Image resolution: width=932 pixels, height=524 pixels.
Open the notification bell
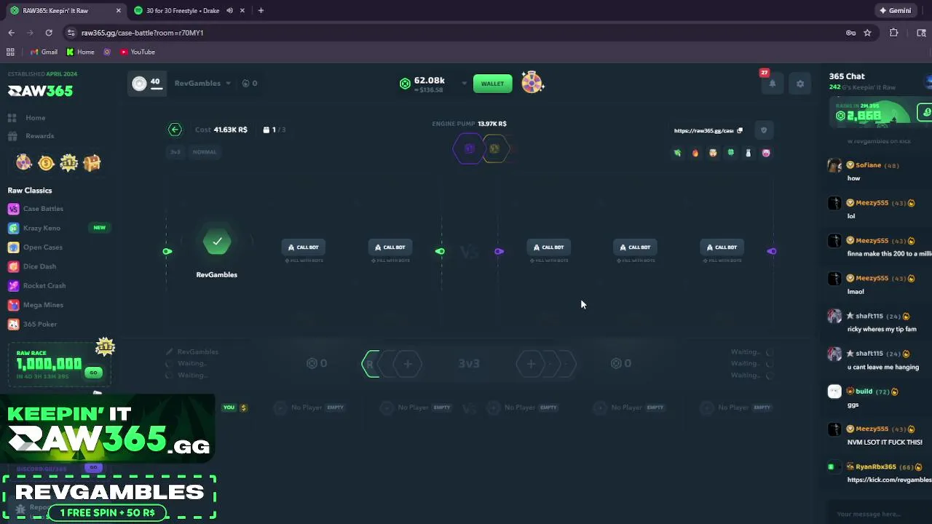tap(772, 84)
